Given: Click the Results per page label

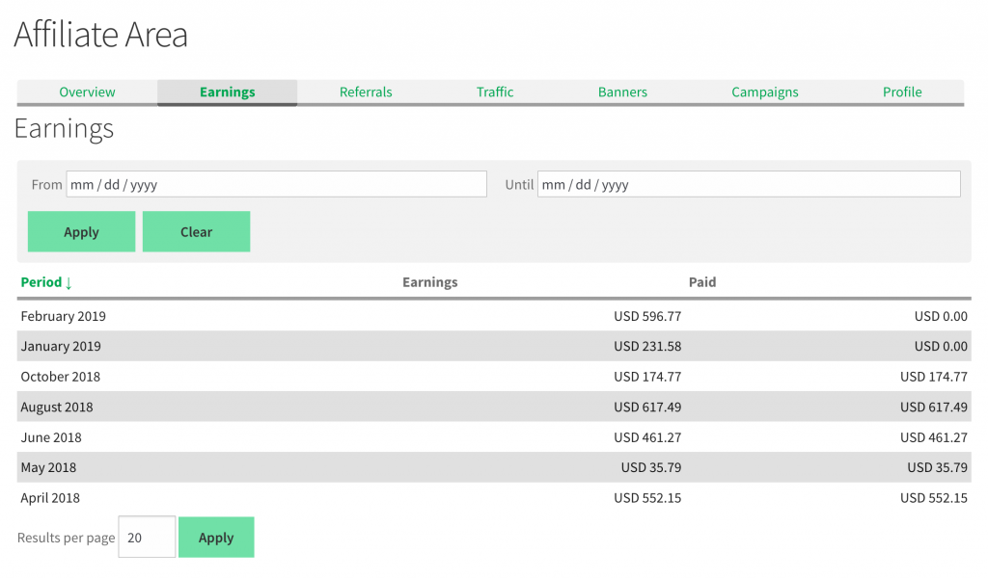Looking at the screenshot, I should click(67, 538).
